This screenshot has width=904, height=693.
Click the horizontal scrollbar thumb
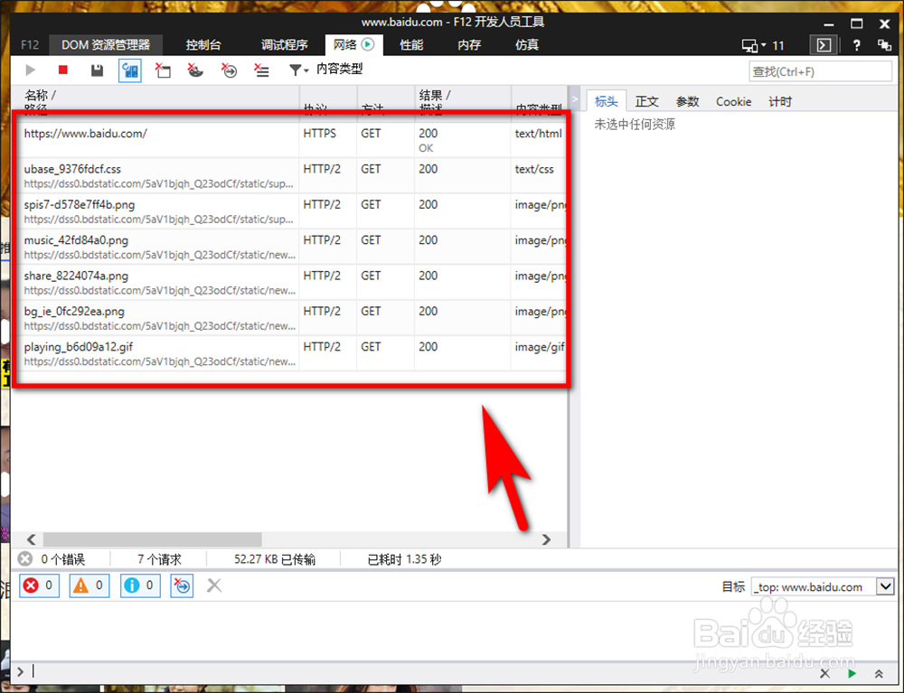pos(152,539)
